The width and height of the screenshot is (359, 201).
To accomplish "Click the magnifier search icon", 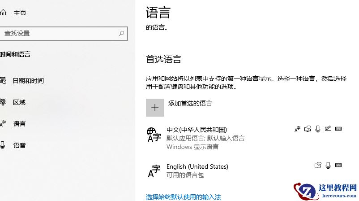I will click(x=121, y=34).
